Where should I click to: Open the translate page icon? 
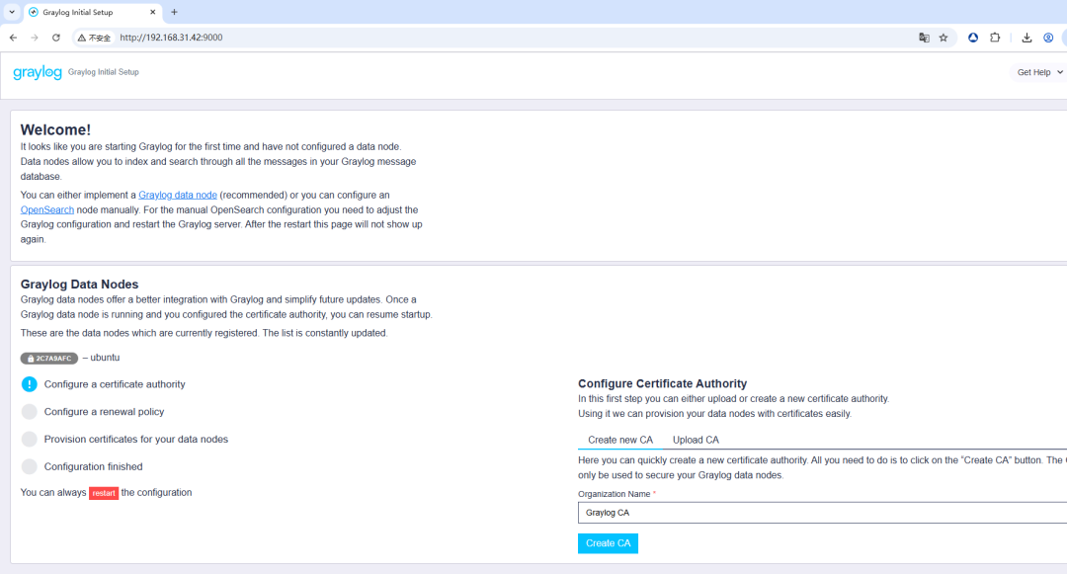[x=924, y=38]
